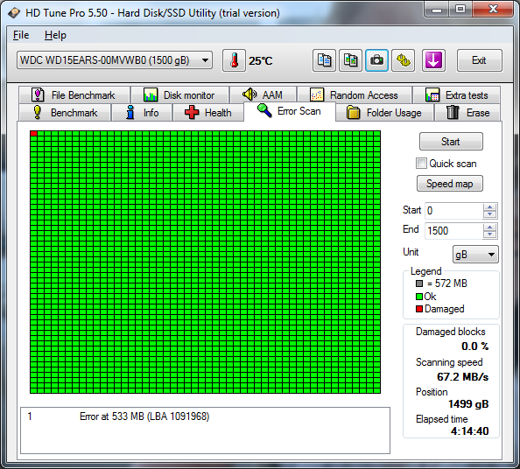This screenshot has height=469, width=520.
Task: Increase the Start value with up arrow
Action: (490, 207)
